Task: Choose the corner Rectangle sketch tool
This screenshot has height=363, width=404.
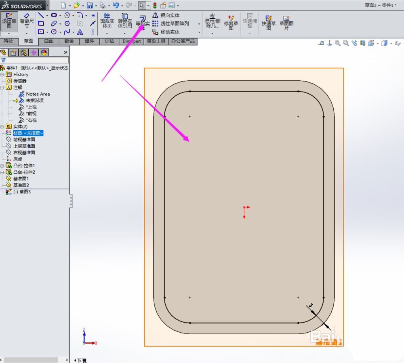Action: pos(41,23)
